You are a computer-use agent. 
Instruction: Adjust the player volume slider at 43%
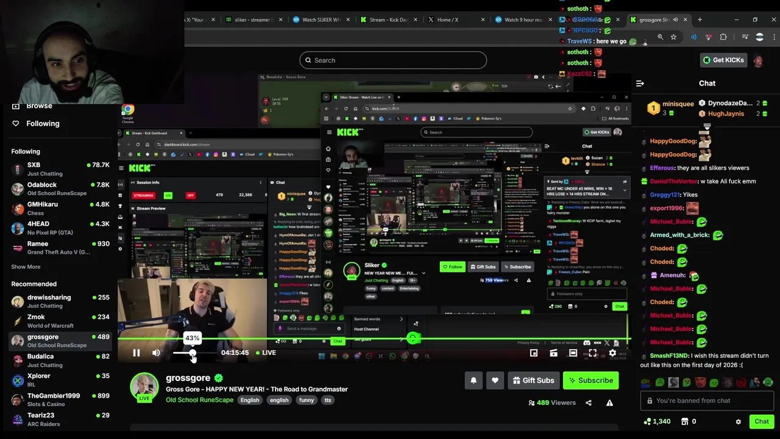click(193, 353)
